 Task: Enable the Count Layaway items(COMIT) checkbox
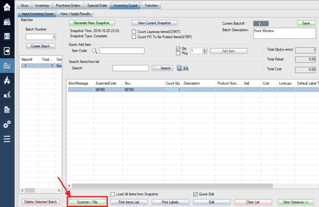(x=134, y=32)
